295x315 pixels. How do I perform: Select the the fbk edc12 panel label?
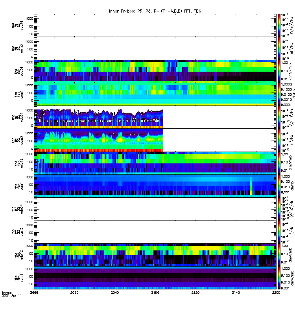tap(18, 255)
